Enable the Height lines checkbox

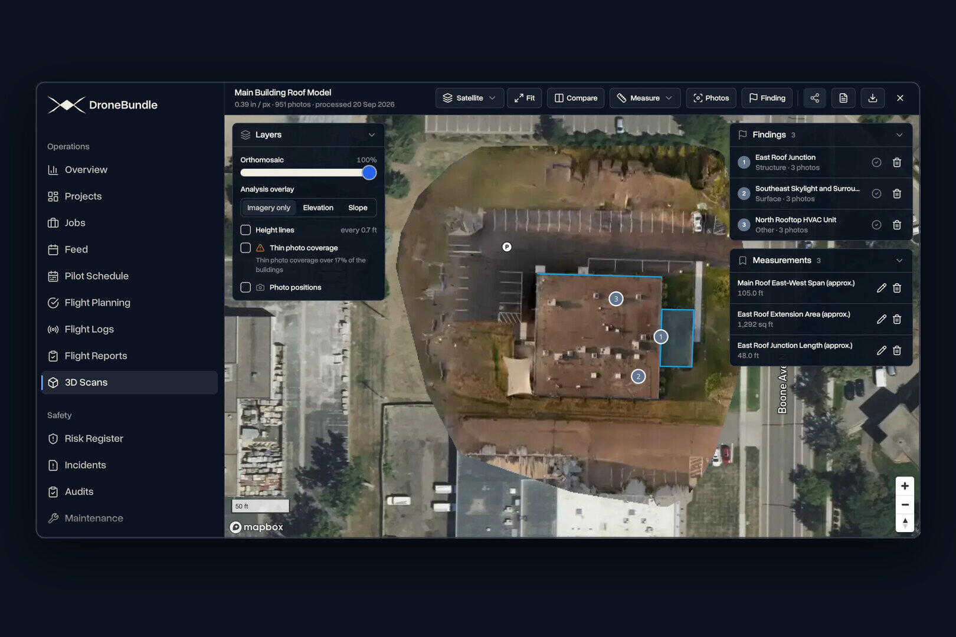tap(245, 230)
